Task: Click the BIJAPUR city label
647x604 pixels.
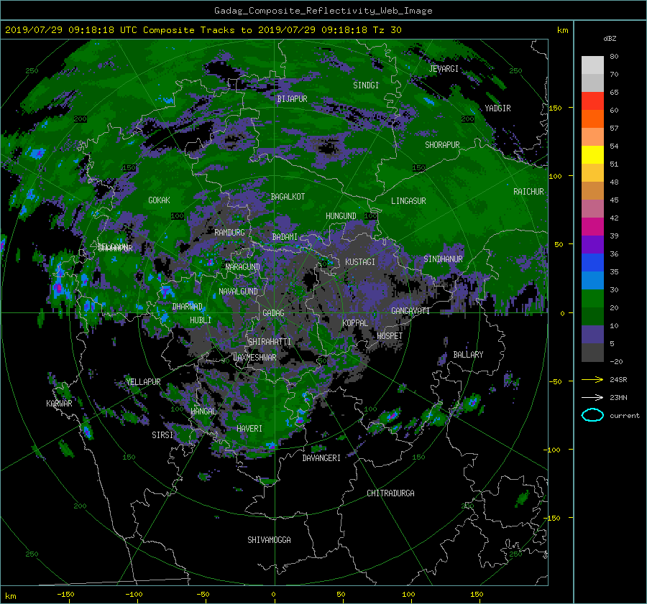Action: [x=292, y=98]
